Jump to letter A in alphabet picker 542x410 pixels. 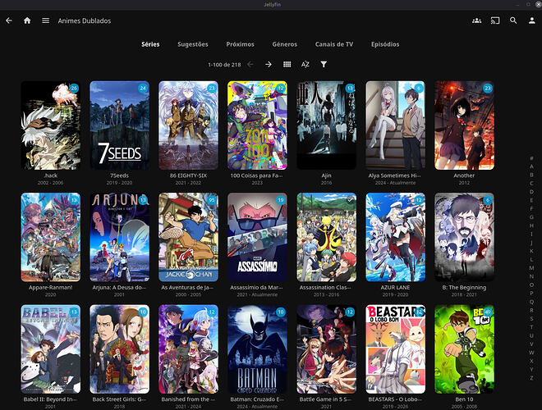(531, 166)
